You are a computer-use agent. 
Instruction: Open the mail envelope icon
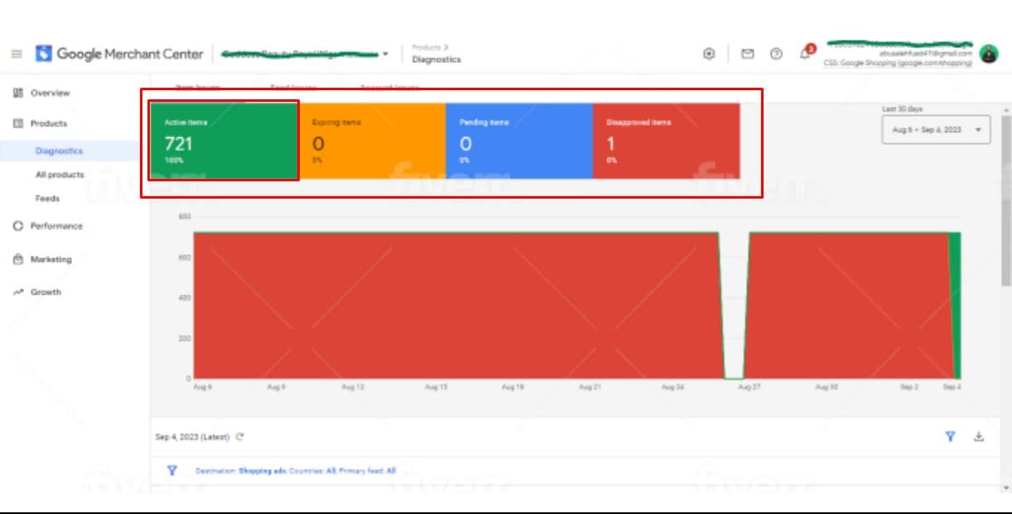point(747,54)
